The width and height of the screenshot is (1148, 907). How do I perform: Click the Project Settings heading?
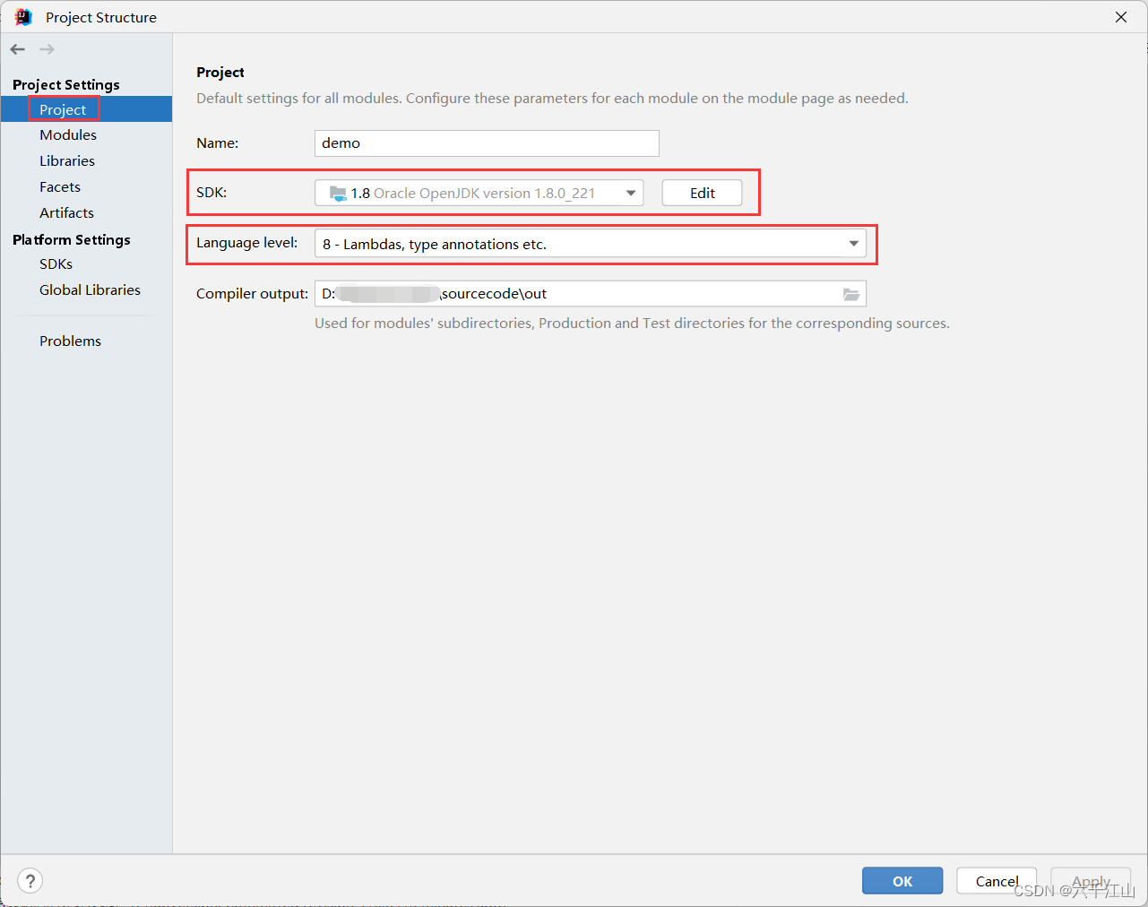(x=66, y=84)
